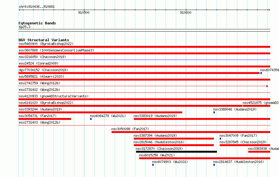
Task: Select the nsv4521975 gnomAD label
Action: (261, 103)
